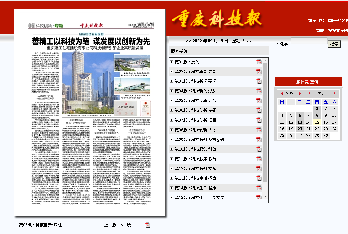
Task: Download the PDF for 第01版 要闻
Action: click(259, 62)
